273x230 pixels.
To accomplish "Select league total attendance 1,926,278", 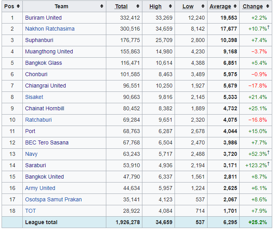I will pos(128,222).
